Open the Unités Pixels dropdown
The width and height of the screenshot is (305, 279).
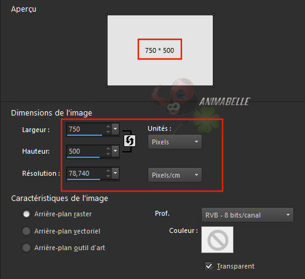175,142
